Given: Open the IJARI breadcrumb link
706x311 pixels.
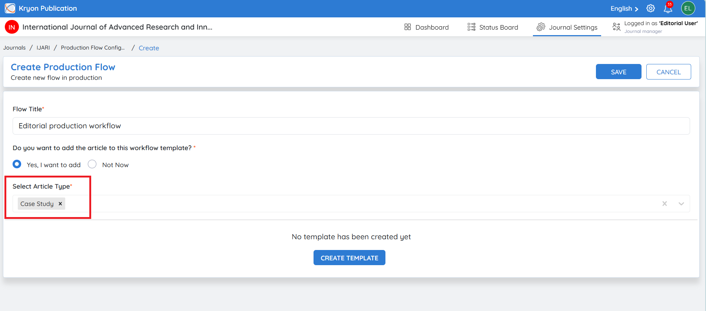Looking at the screenshot, I should click(43, 48).
